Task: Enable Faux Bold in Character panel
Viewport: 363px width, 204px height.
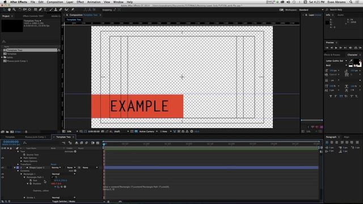Action: (x=331, y=96)
